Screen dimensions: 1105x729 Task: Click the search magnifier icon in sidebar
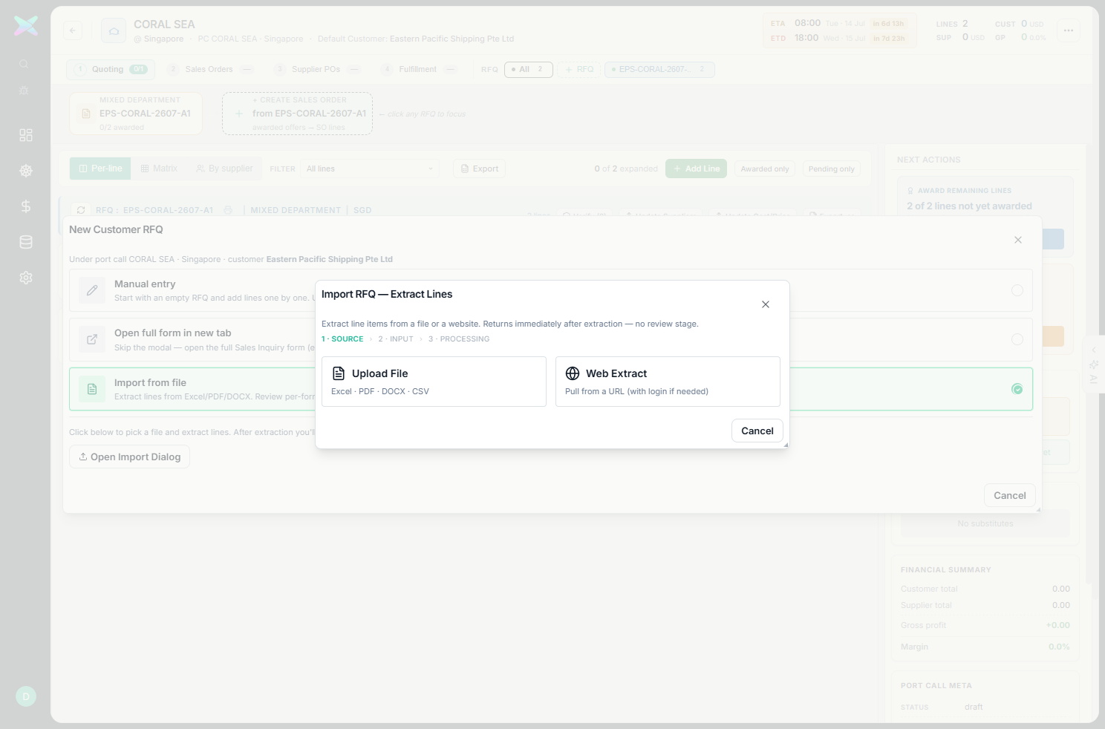click(24, 65)
